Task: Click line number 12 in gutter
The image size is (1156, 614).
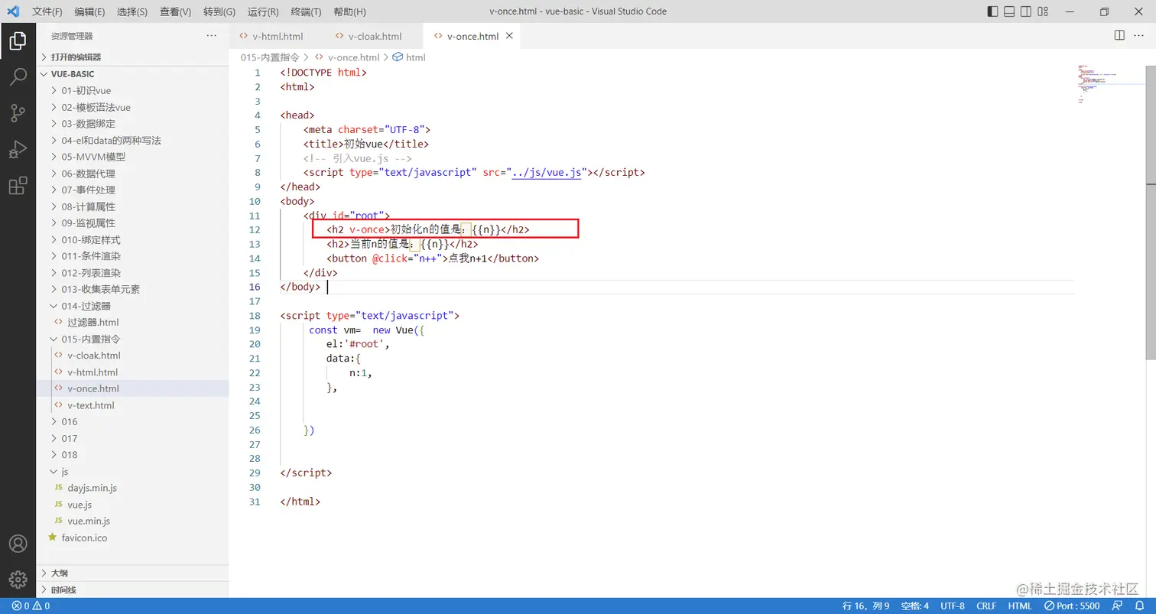Action: click(255, 230)
